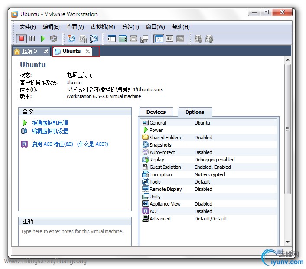306x269 pixels.
Task: Click the red Power Off toolbar button
Action: pyautogui.click(x=21, y=39)
